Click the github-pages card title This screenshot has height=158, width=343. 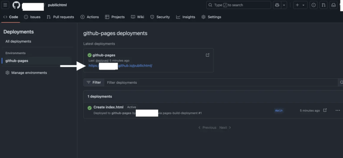coord(104,55)
